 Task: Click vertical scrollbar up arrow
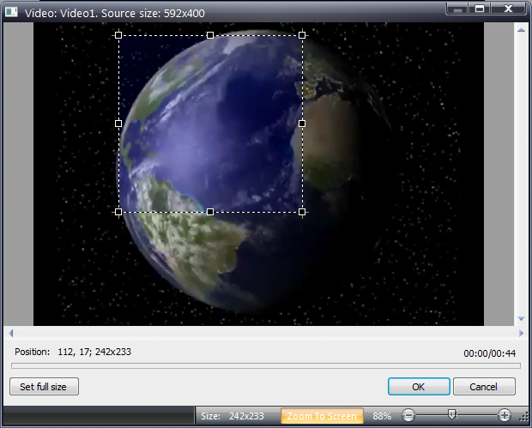pos(521,30)
